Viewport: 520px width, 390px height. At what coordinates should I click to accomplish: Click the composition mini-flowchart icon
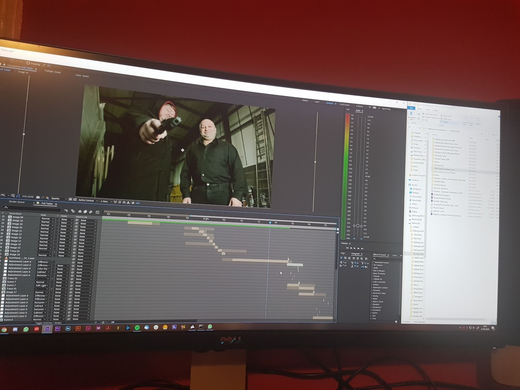click(x=66, y=210)
